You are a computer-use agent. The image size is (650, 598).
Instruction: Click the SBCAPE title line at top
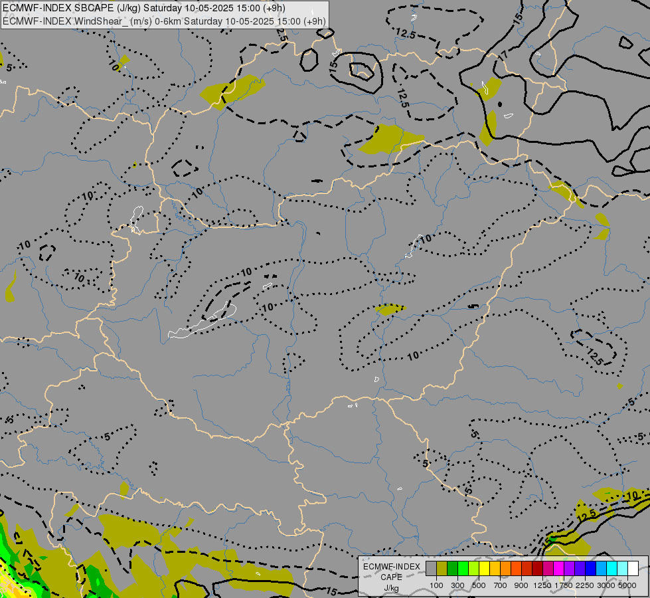pyautogui.click(x=144, y=8)
